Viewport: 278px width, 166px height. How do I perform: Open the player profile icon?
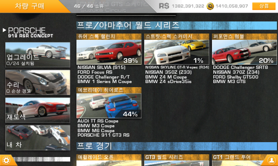coord(271,160)
